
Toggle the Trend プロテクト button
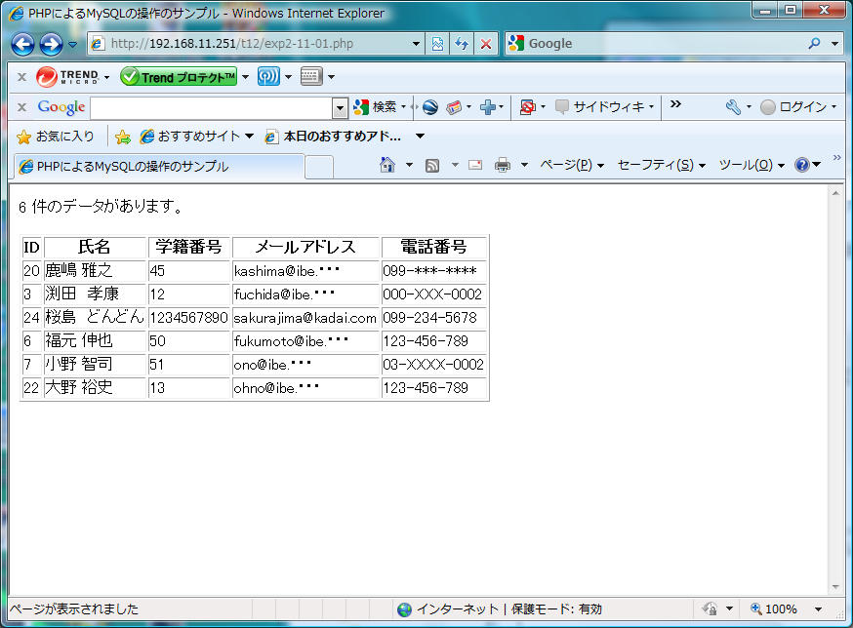tap(179, 76)
